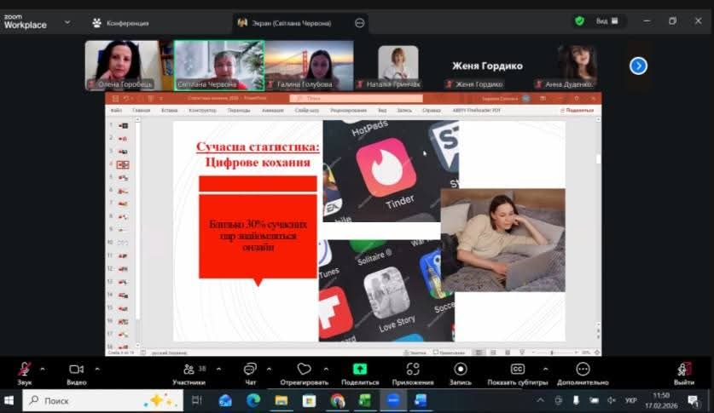Leave meeting using the Выйти button

click(x=683, y=370)
